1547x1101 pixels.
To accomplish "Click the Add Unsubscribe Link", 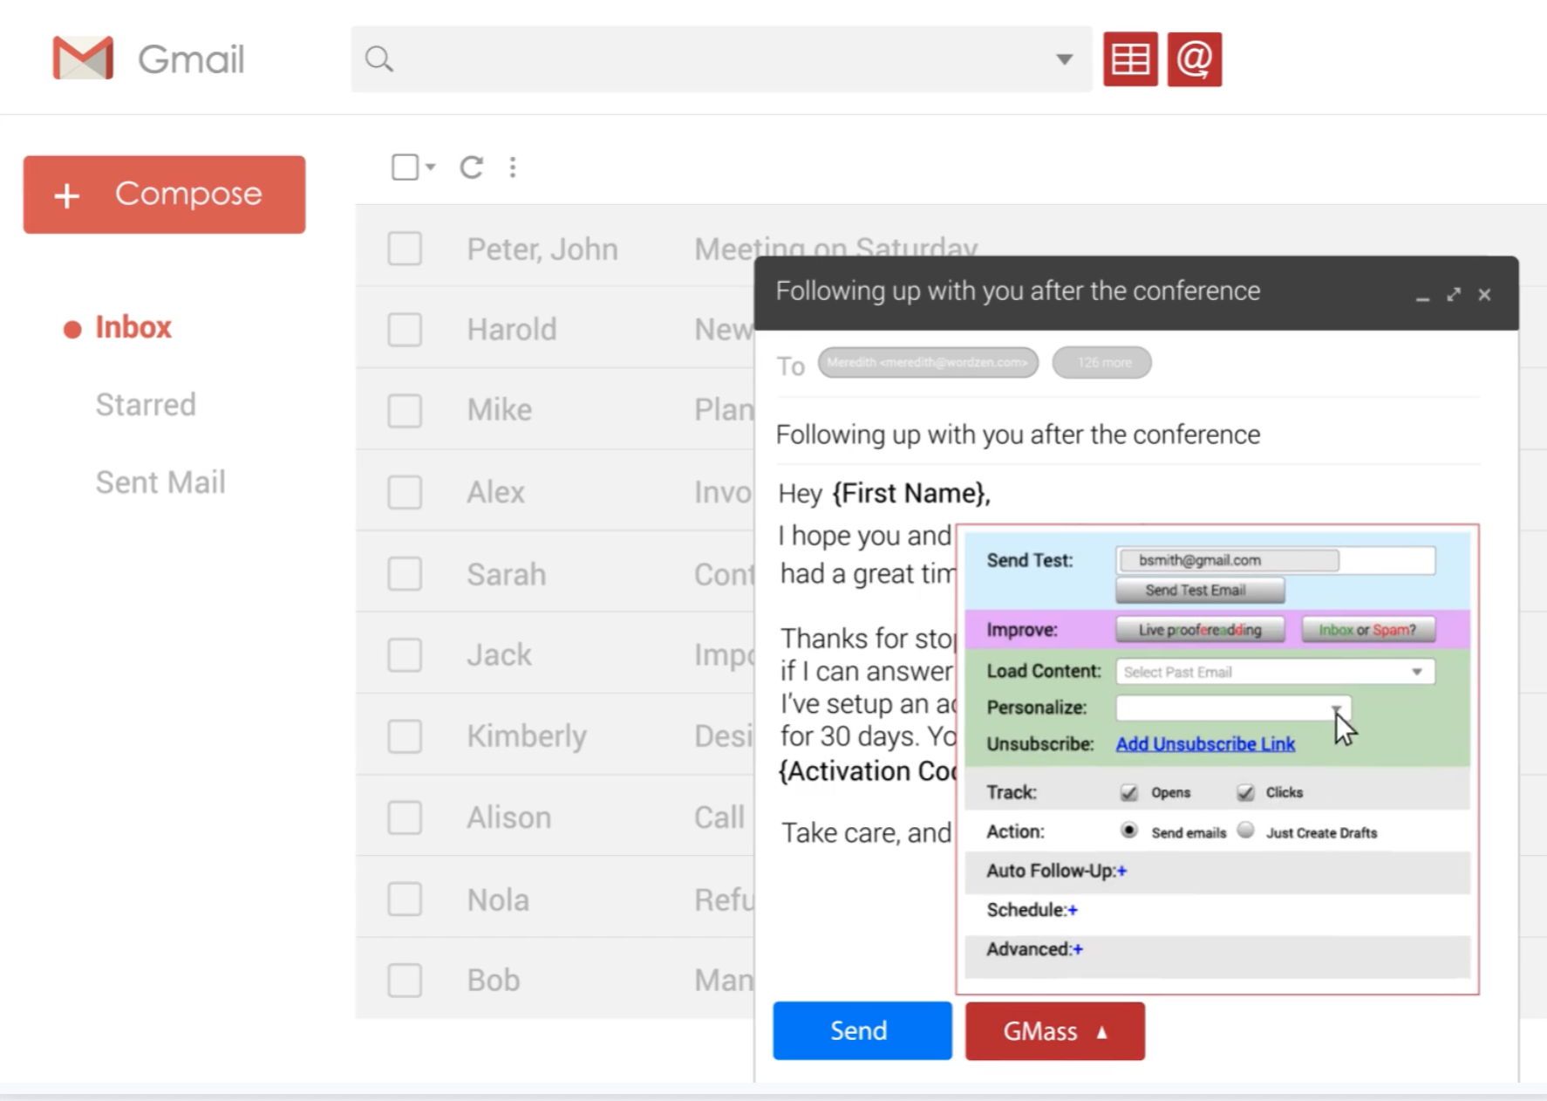I will (x=1205, y=744).
